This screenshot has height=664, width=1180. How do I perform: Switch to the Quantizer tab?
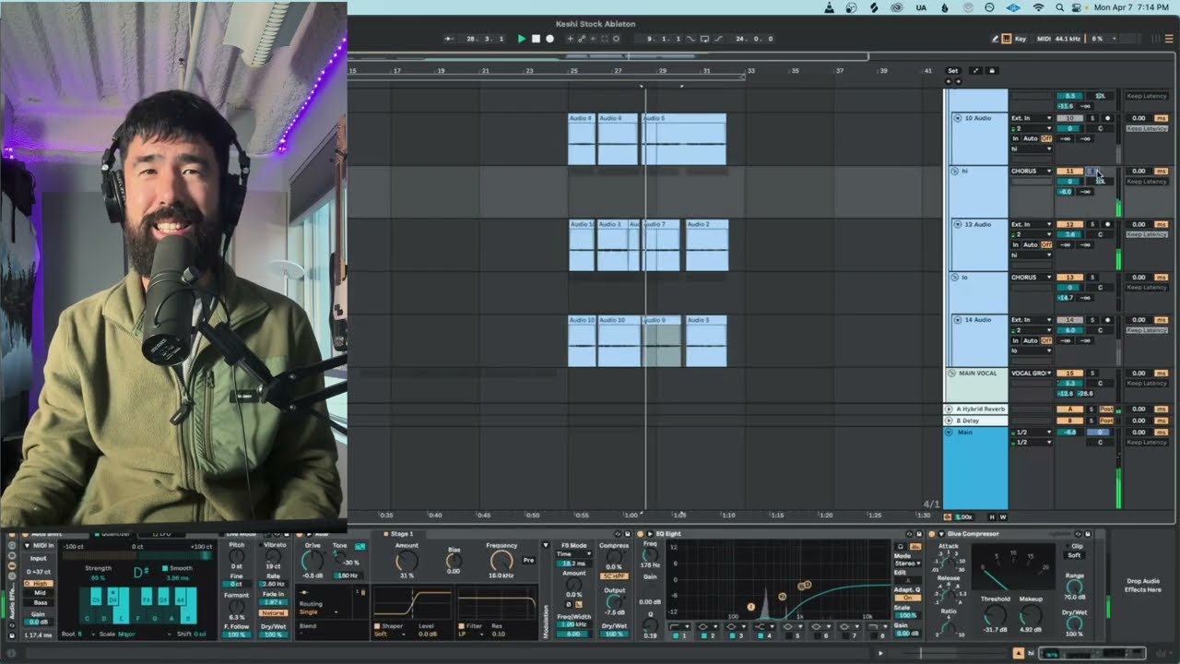tap(113, 533)
